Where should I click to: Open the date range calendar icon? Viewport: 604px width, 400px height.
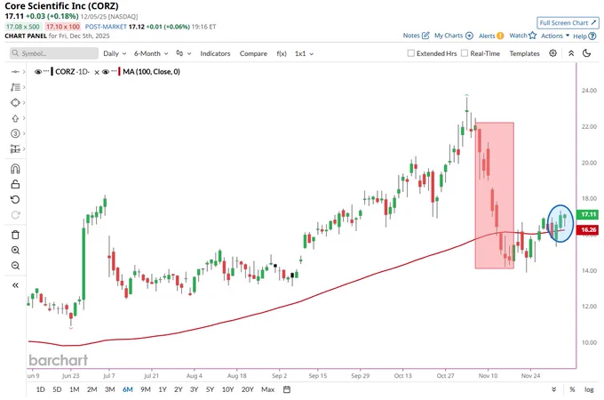(287, 389)
